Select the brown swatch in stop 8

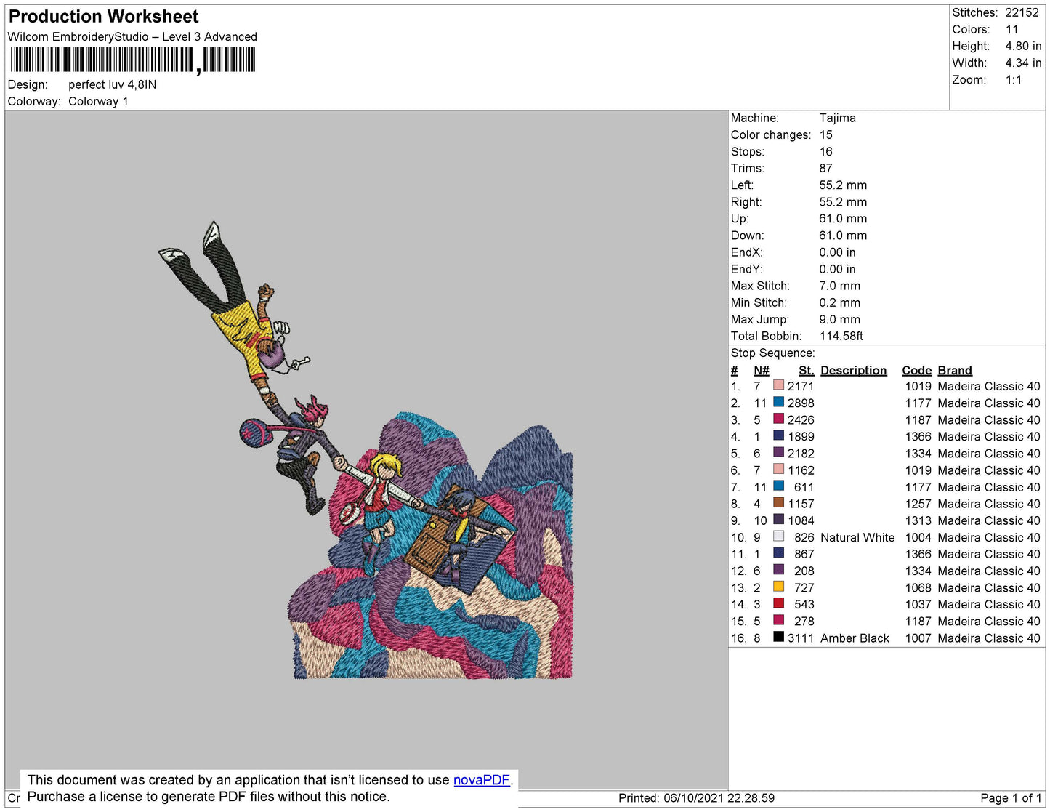(x=778, y=503)
